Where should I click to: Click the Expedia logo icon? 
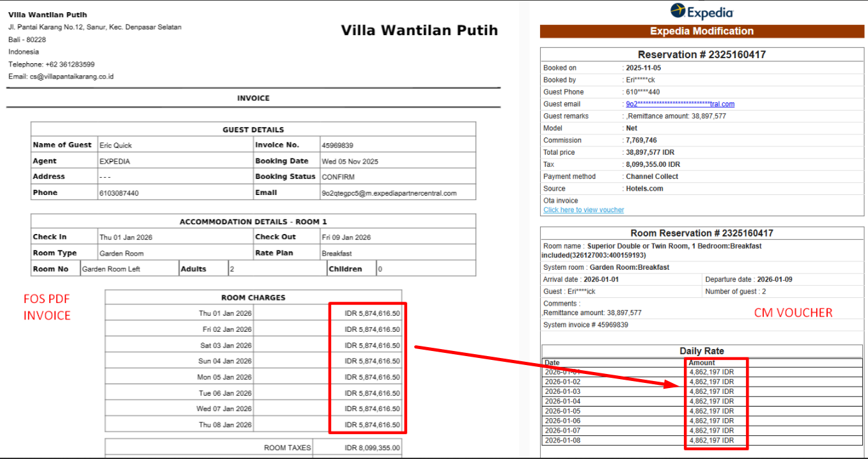[x=678, y=11]
